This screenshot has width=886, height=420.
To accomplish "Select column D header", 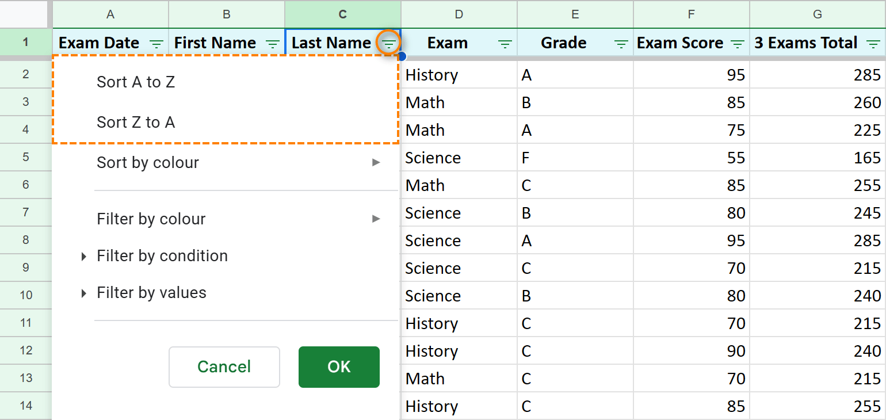I will [x=459, y=14].
